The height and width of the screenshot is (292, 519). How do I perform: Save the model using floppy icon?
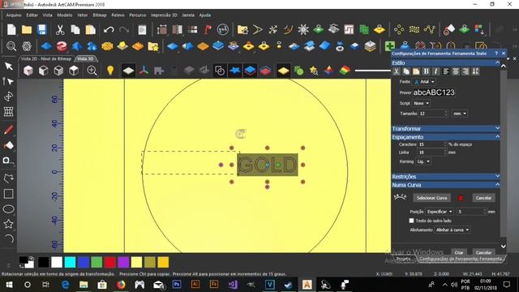tap(41, 30)
